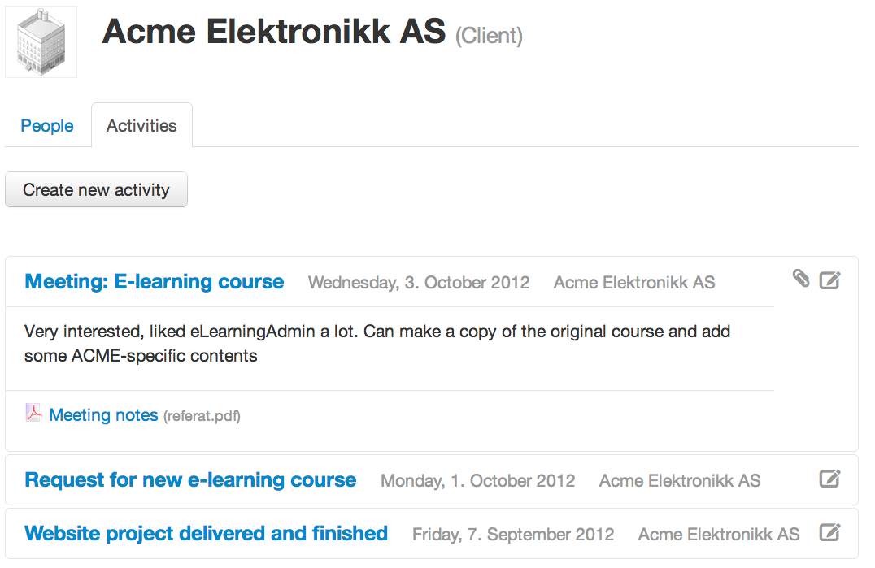Edit the Website project delivered activity
The height and width of the screenshot is (568, 875).
pos(829,531)
